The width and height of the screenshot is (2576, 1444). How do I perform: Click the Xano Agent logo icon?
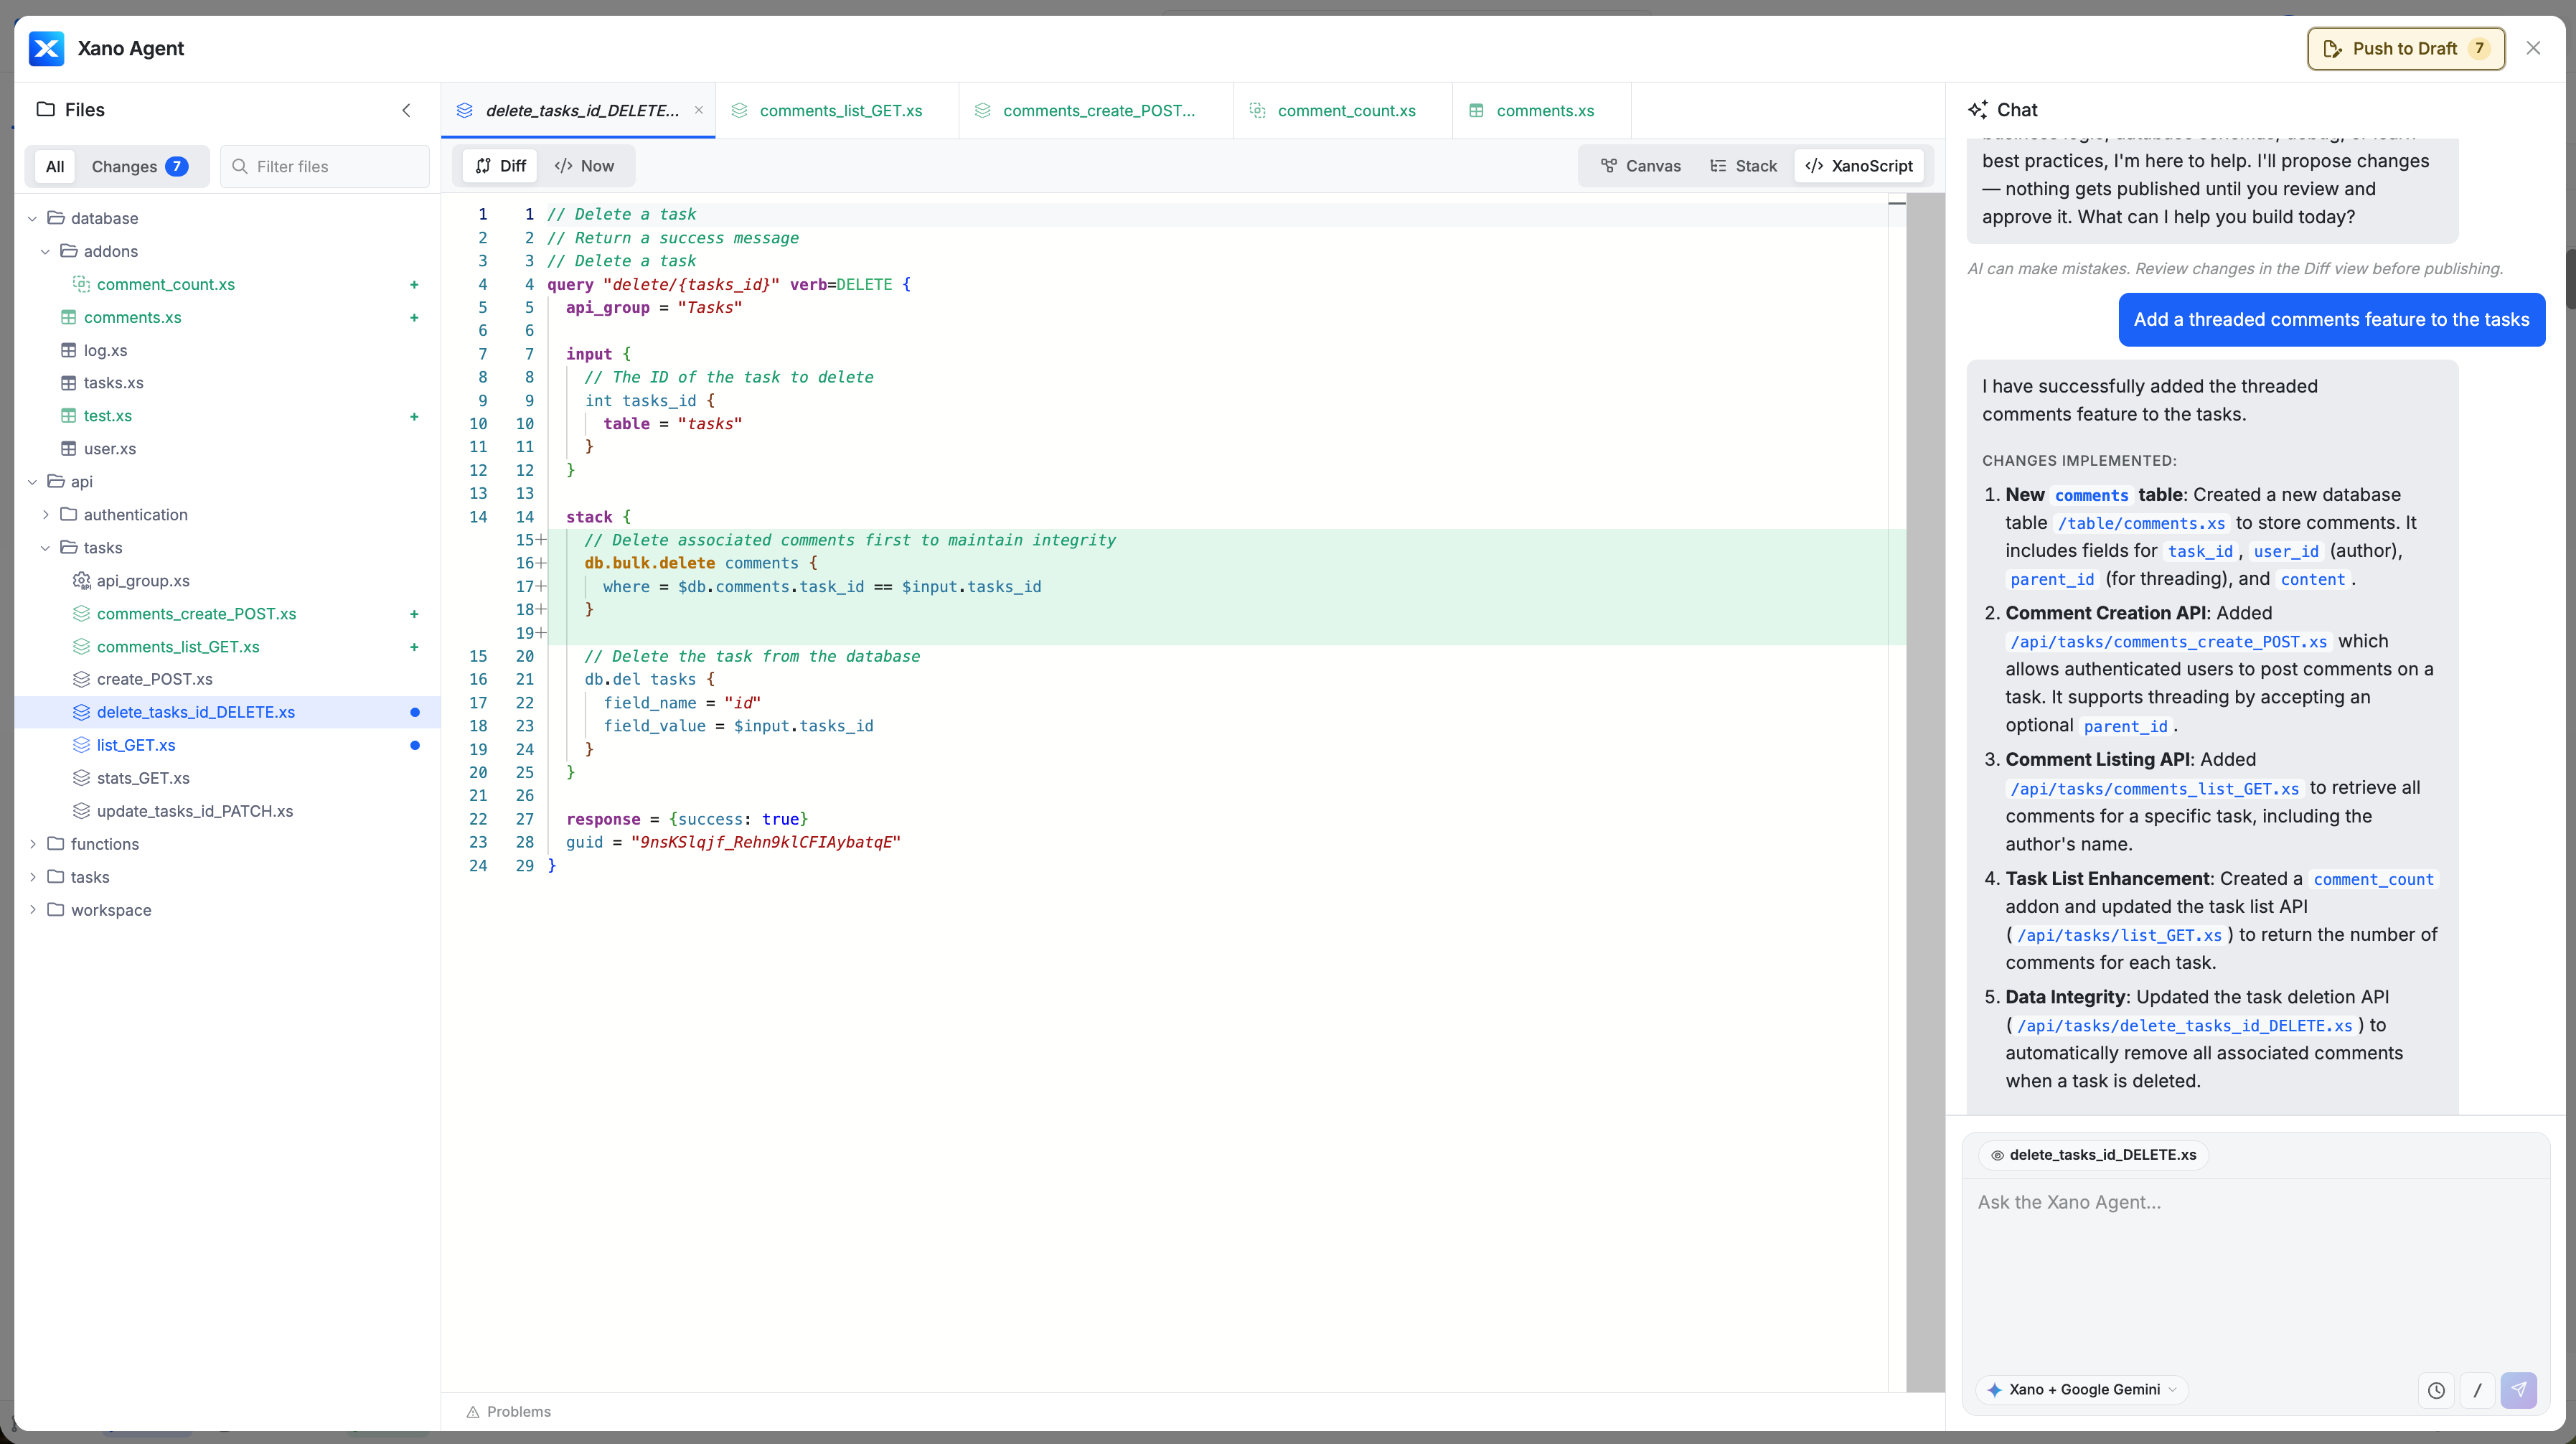46,48
